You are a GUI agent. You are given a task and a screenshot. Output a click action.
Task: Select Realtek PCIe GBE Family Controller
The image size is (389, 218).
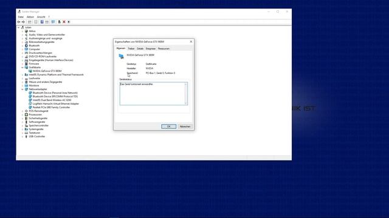tap(51, 108)
